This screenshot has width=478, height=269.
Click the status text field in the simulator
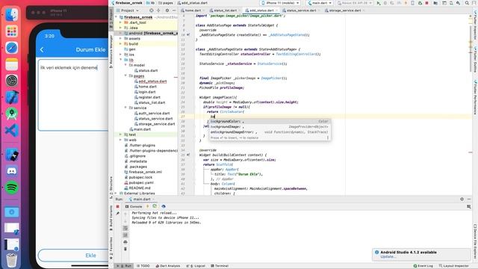click(x=73, y=95)
